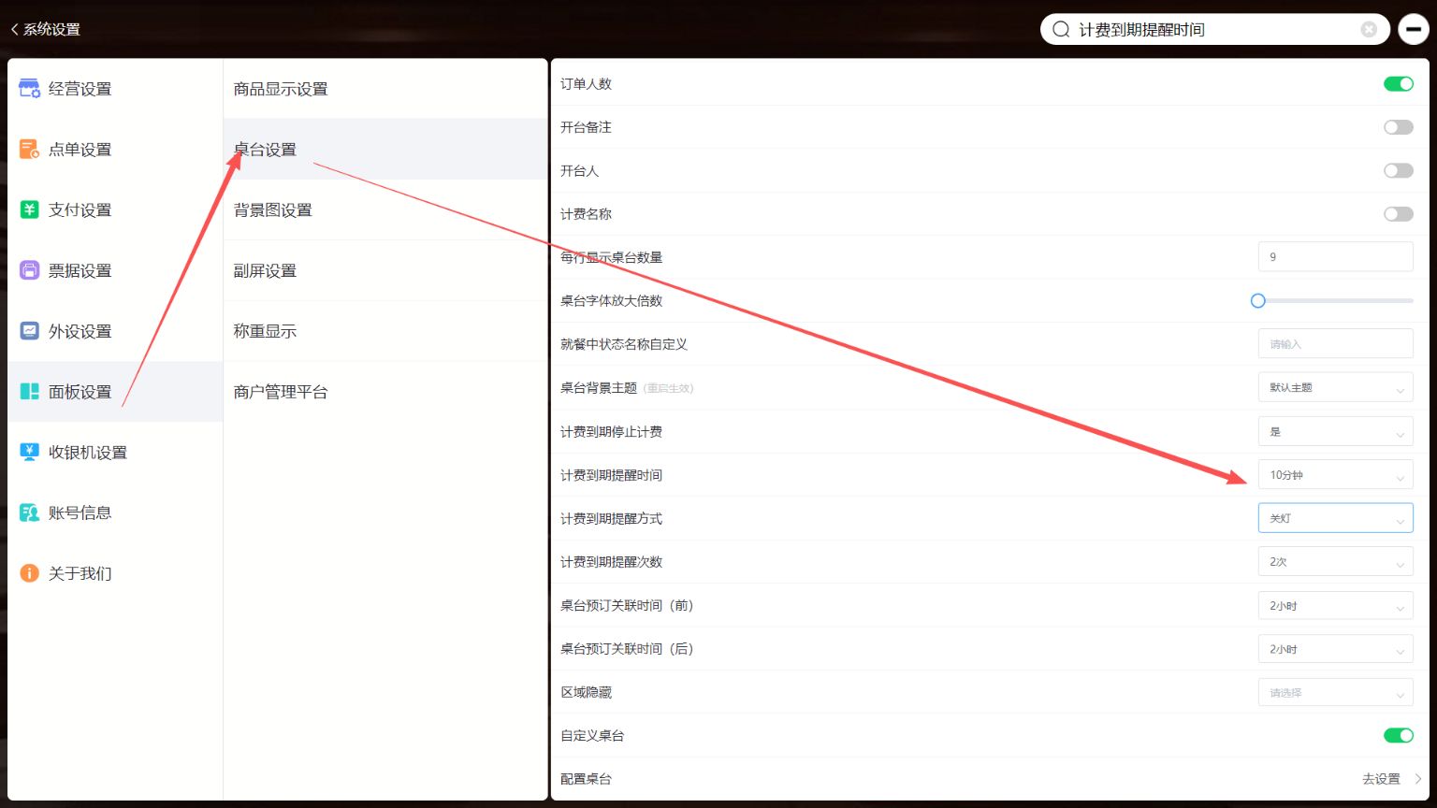The image size is (1437, 808).
Task: Click the search magnifier icon
Action: click(1061, 30)
